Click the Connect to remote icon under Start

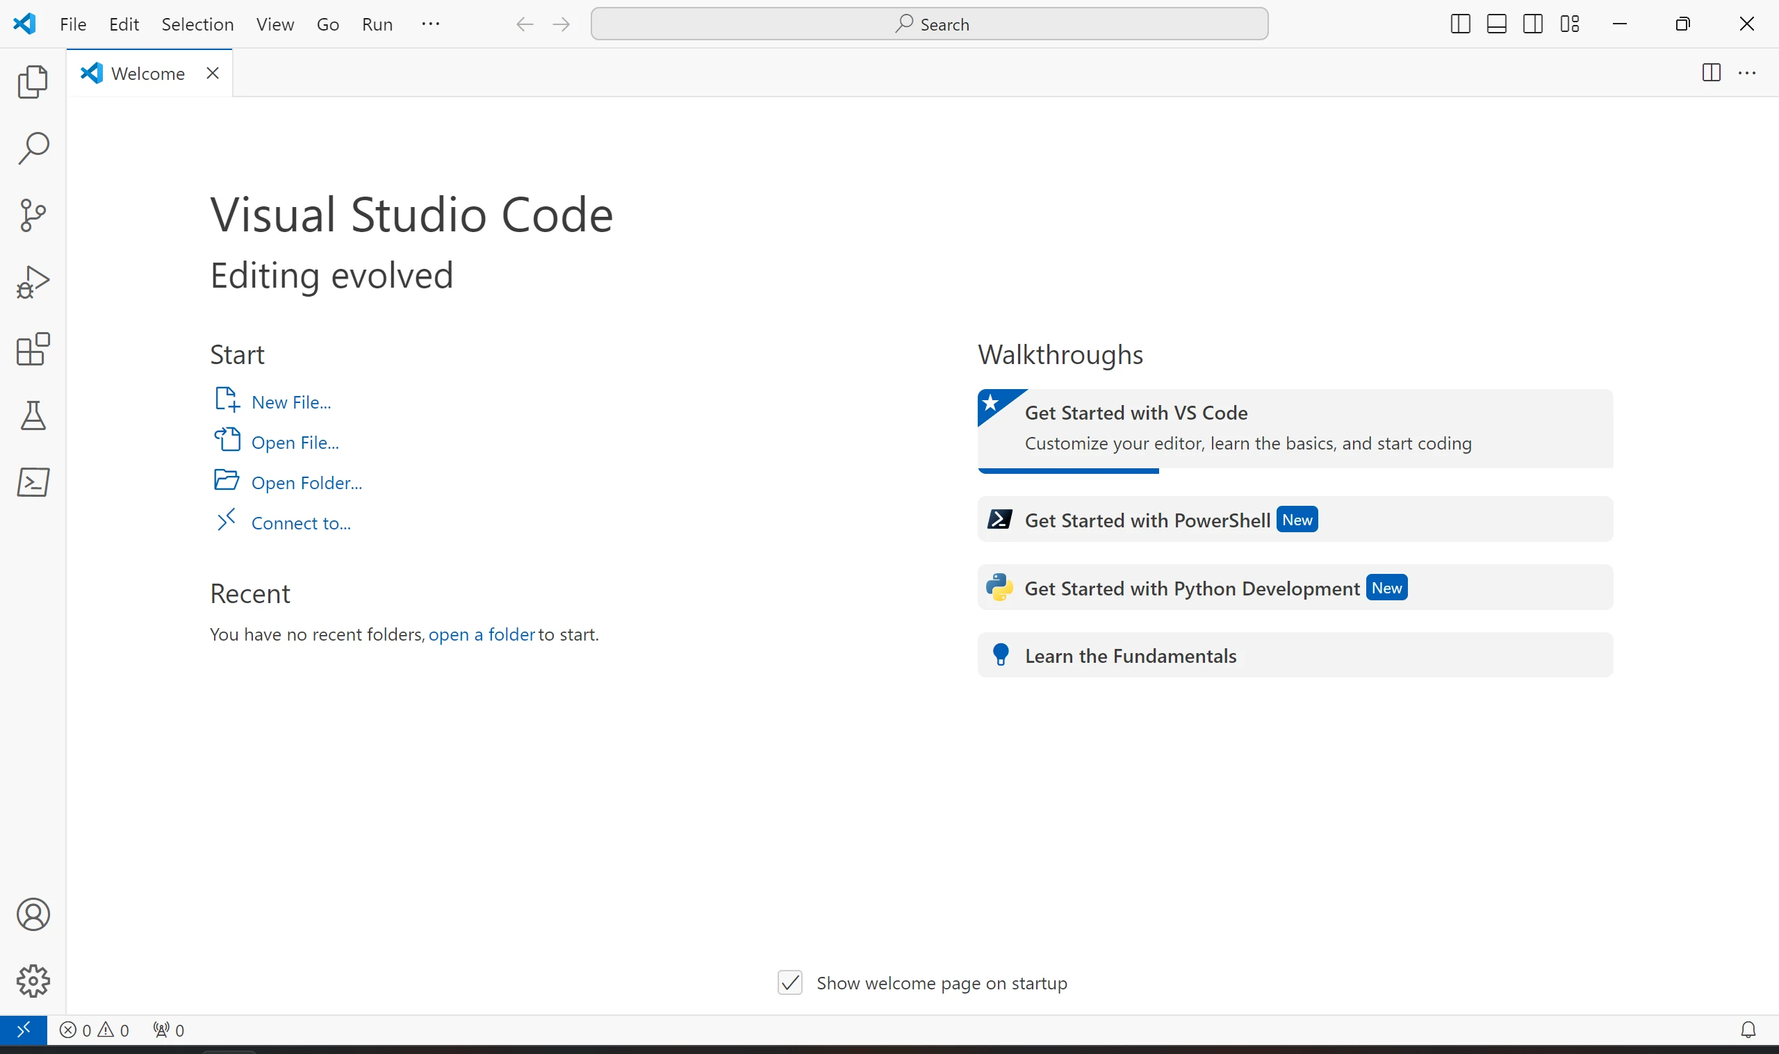click(x=226, y=520)
